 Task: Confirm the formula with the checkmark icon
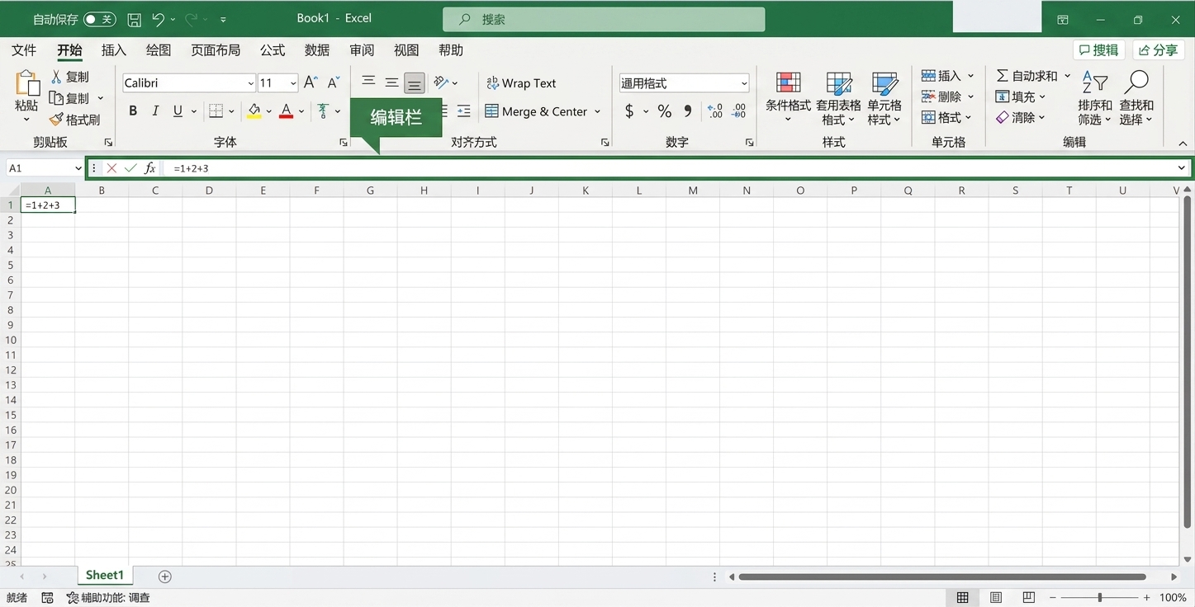130,168
